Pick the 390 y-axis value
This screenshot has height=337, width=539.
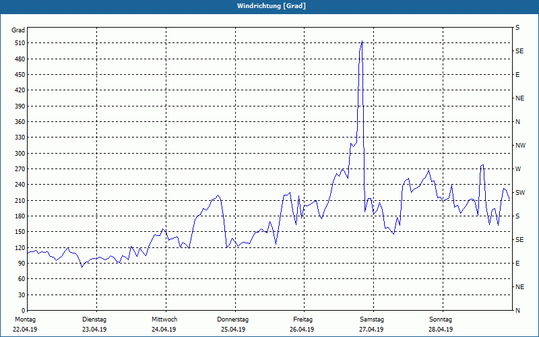[x=20, y=106]
